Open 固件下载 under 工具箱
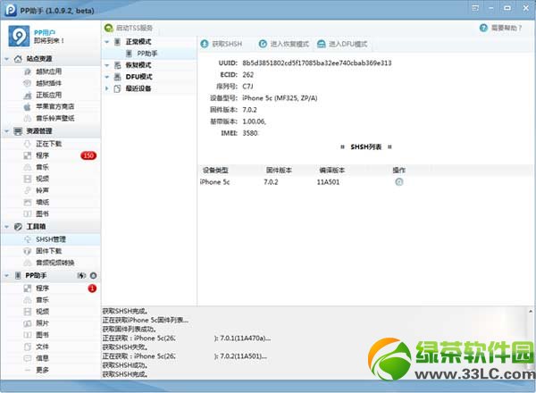This screenshot has height=393, width=536. coord(49,251)
